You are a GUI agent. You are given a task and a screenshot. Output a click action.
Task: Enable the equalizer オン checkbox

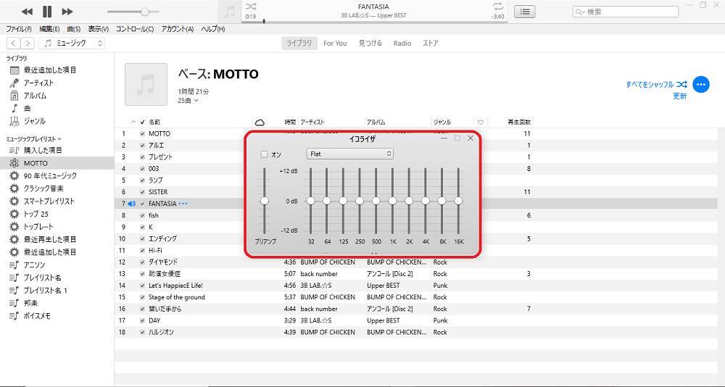pyautogui.click(x=264, y=154)
